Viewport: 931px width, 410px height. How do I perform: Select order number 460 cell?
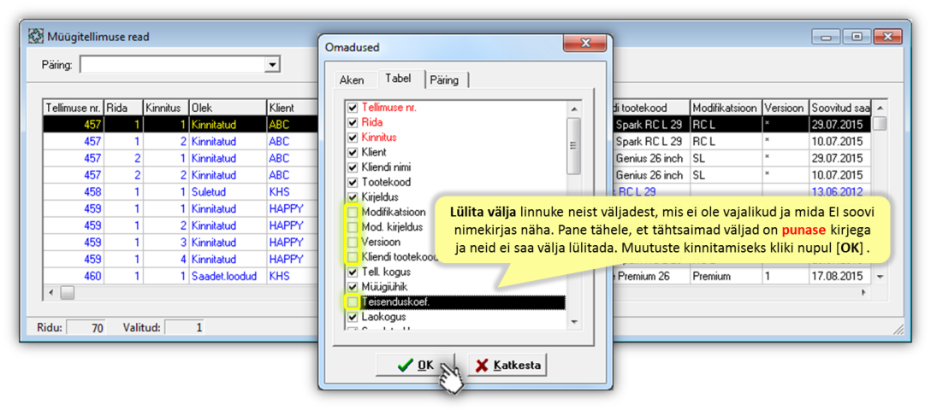[73, 276]
